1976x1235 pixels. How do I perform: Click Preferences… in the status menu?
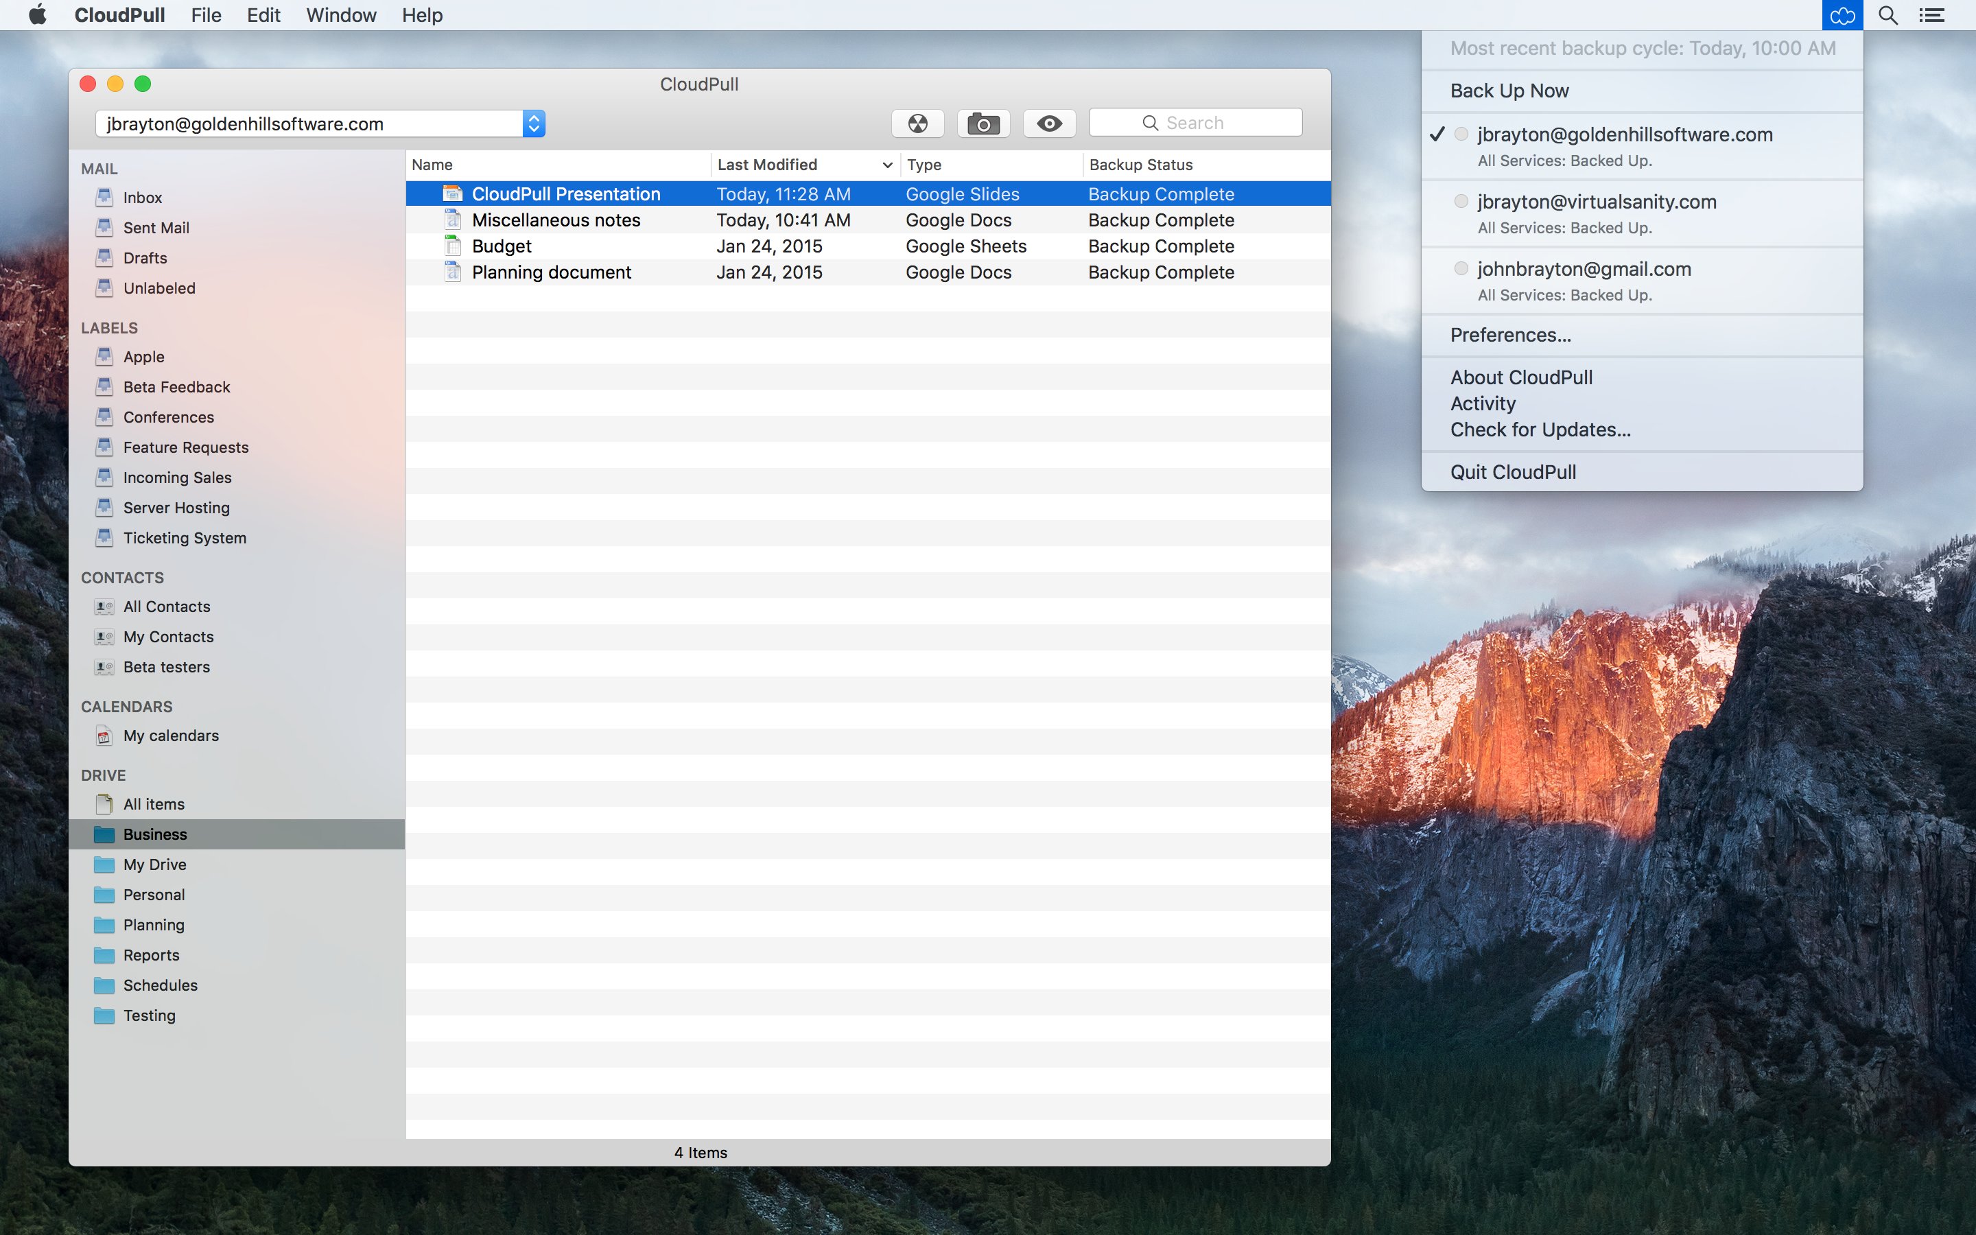(x=1509, y=335)
